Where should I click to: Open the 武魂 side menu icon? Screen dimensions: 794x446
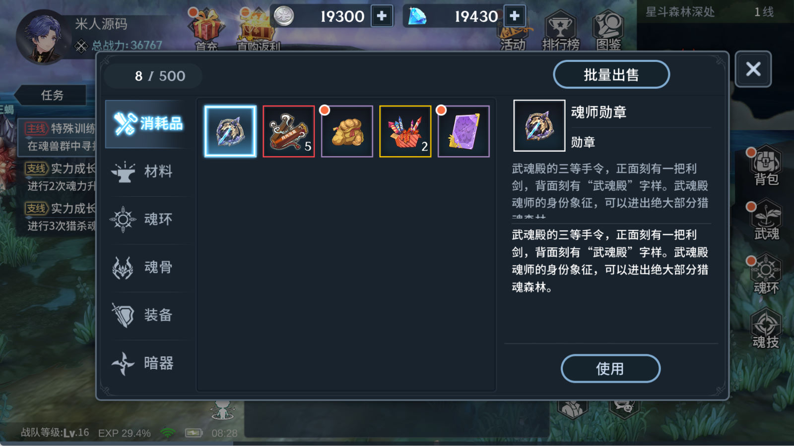pos(766,221)
